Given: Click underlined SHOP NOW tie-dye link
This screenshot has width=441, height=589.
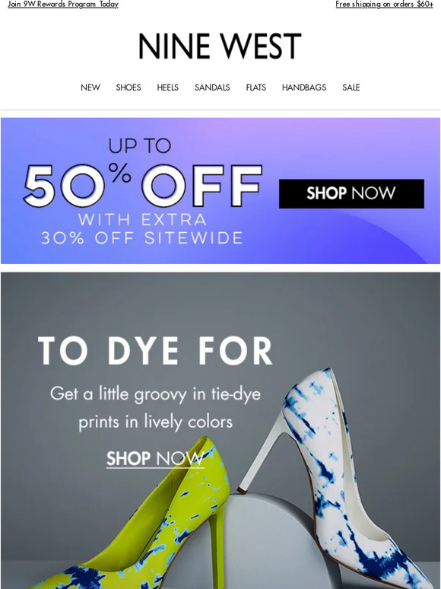Looking at the screenshot, I should 155,459.
